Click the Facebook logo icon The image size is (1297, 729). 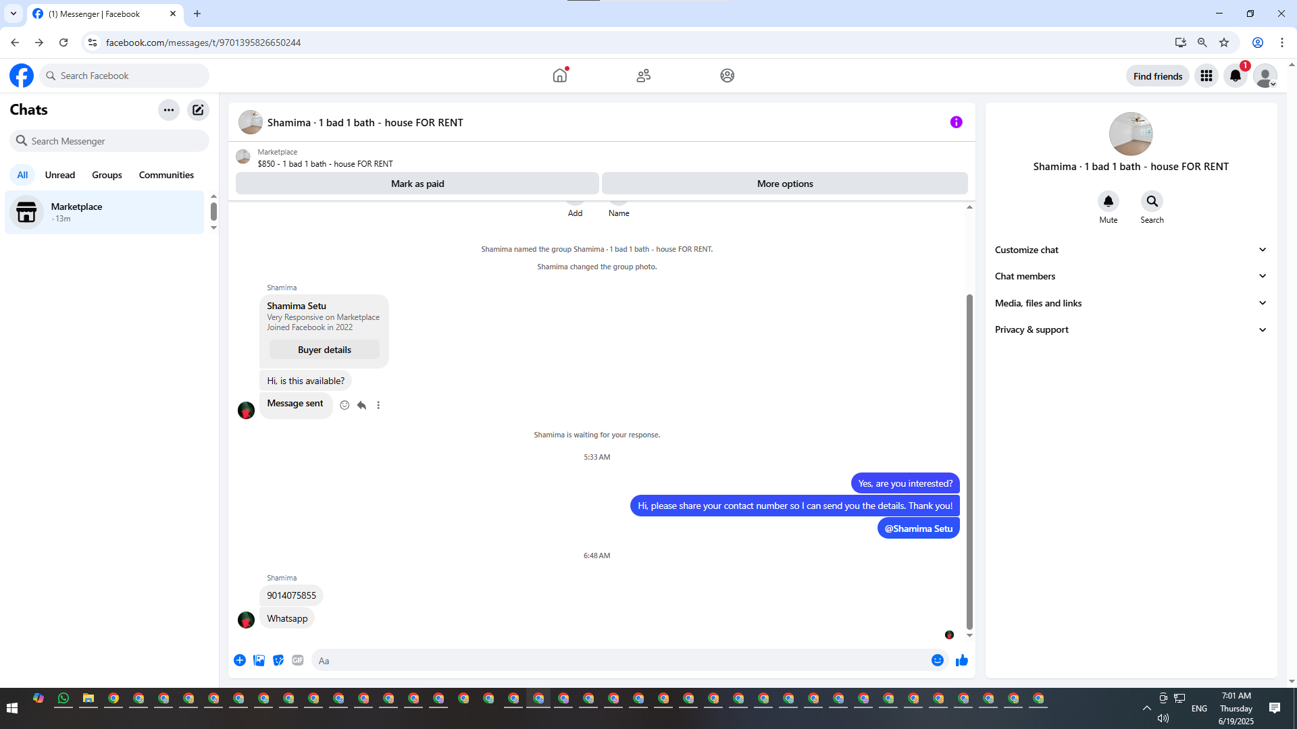coord(22,76)
